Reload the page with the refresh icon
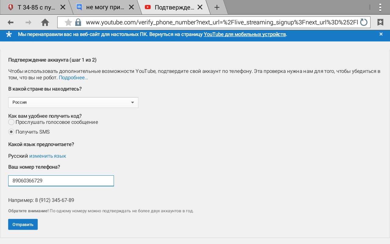The width and height of the screenshot is (390, 244). click(x=364, y=22)
